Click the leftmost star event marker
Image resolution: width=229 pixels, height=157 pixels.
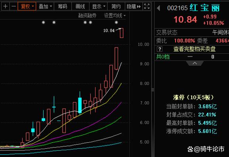(x=43, y=23)
